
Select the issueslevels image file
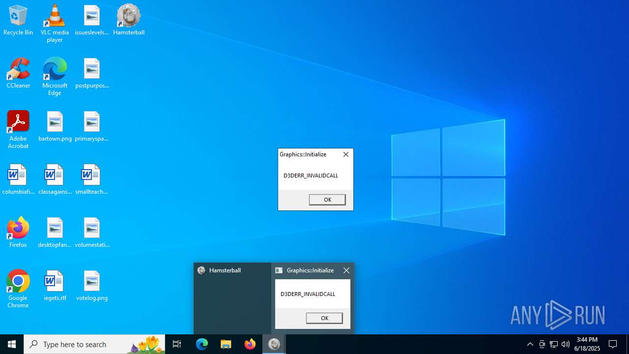click(91, 21)
